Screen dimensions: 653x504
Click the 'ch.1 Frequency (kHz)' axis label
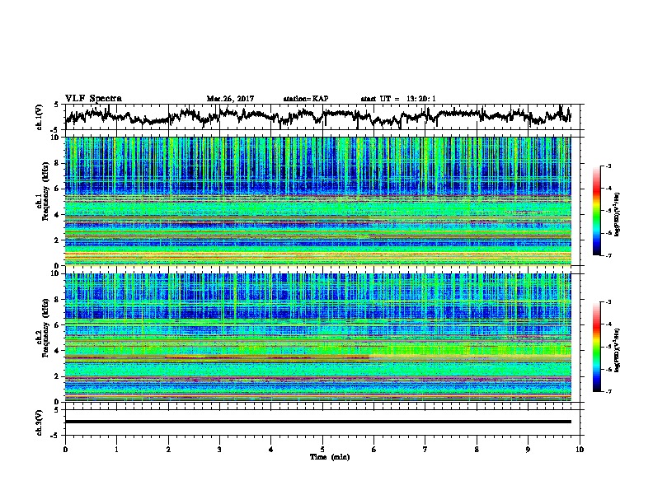[43, 191]
